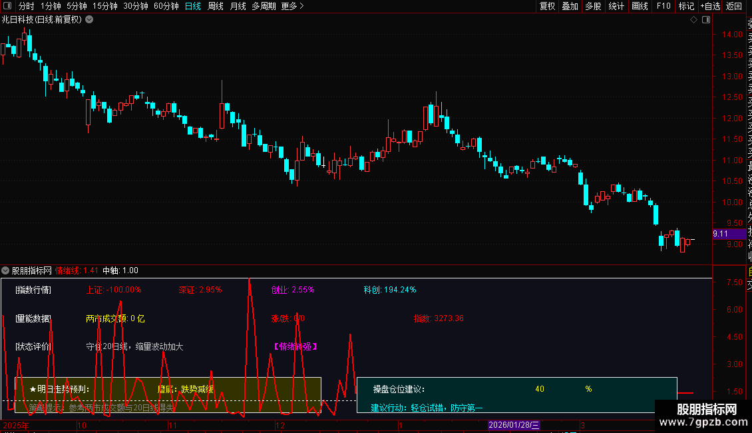Switch to 分时 intraday chart
This screenshot has width=752, height=433.
point(27,6)
